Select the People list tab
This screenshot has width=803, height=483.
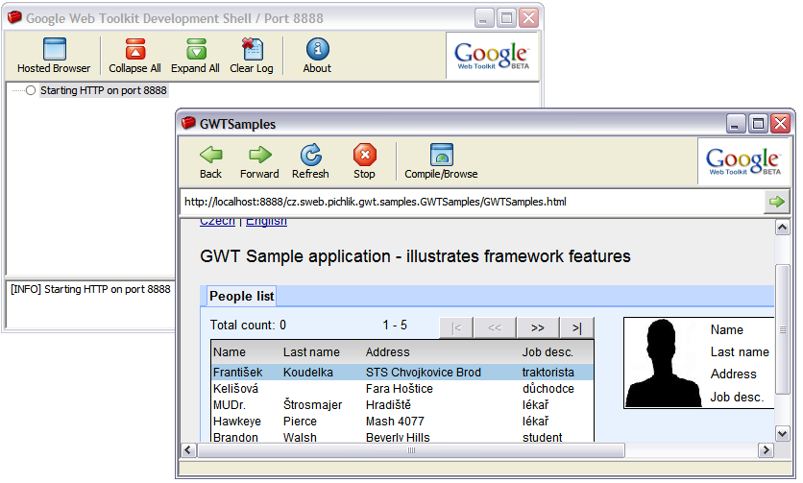pos(241,296)
